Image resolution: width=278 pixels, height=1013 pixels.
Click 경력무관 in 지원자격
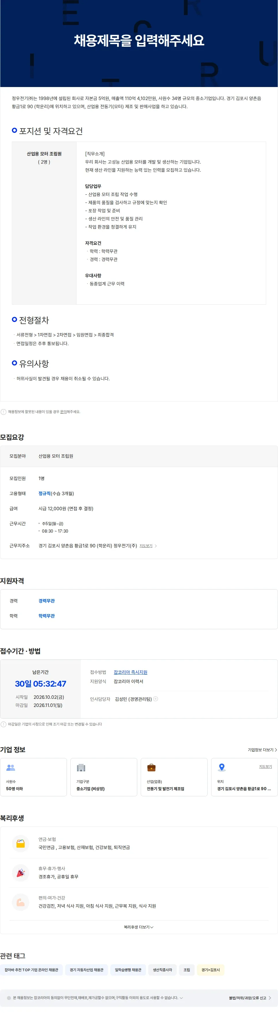click(46, 600)
